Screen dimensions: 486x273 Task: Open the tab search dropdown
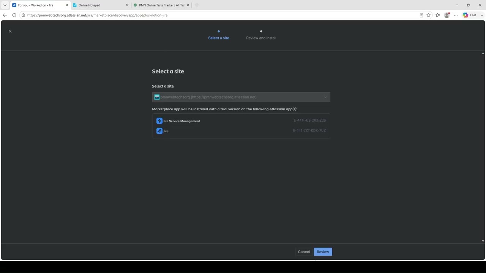coord(5,5)
